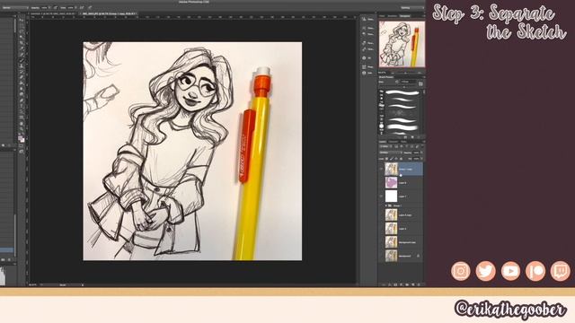Click the status bar zoom percentage field

33,284
